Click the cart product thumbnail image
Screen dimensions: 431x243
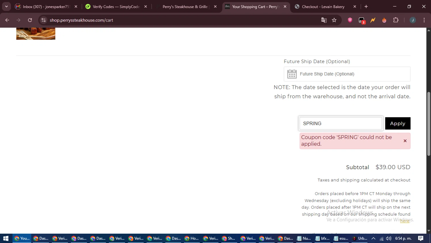tap(36, 34)
